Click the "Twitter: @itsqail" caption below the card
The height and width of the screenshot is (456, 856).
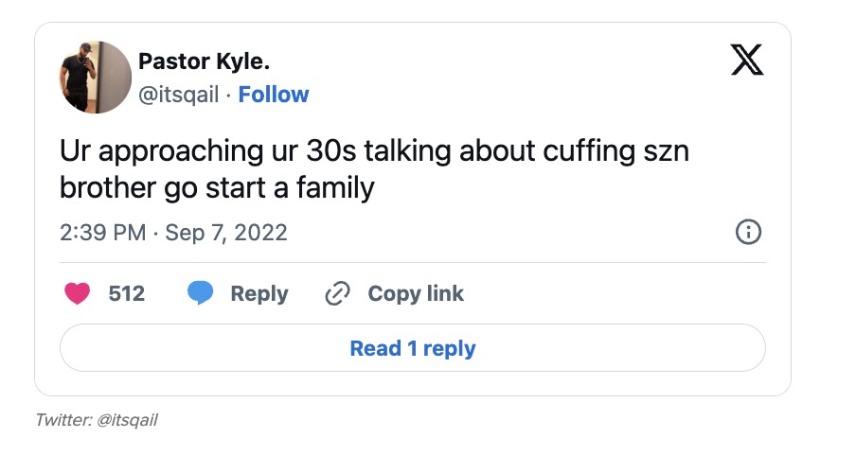(97, 419)
